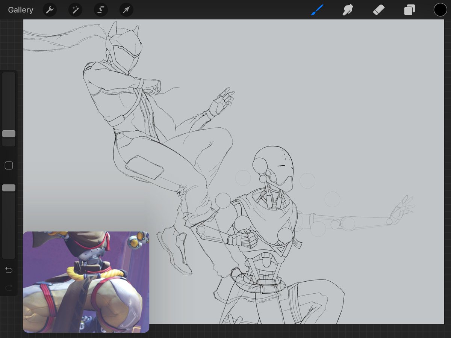Activate the Selection tool
The width and height of the screenshot is (451, 338).
[101, 10]
